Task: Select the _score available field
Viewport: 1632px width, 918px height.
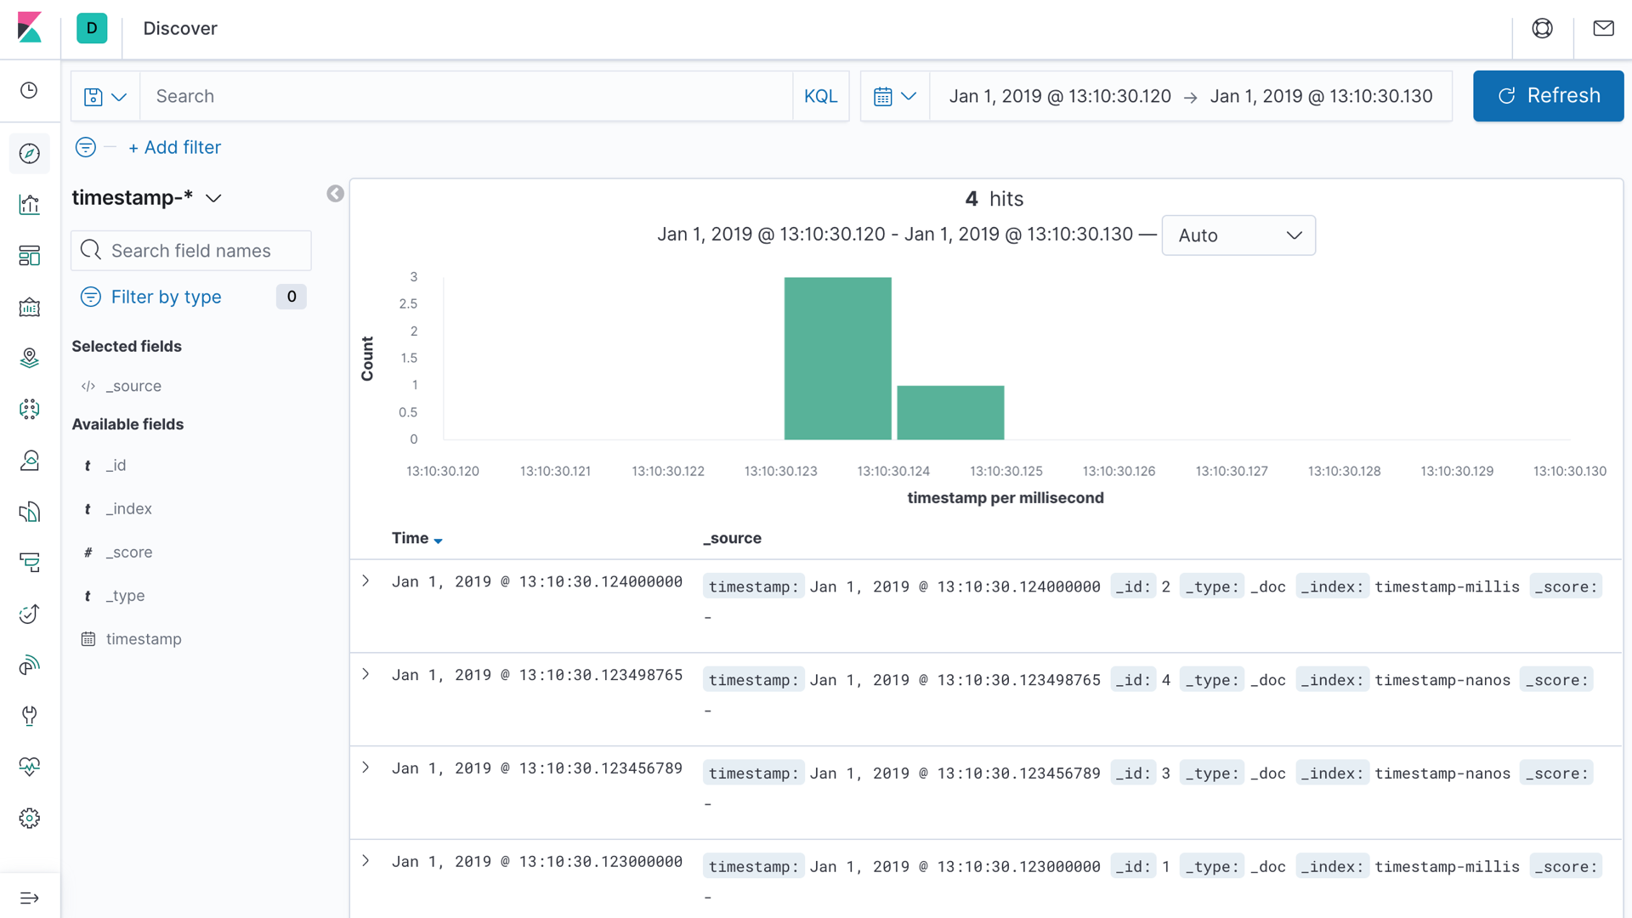Action: point(128,552)
